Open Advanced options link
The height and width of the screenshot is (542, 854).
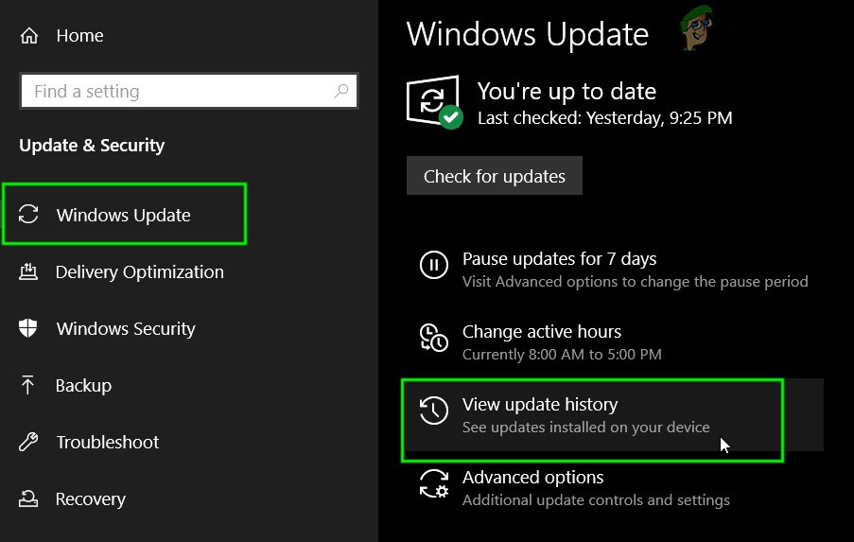click(x=533, y=478)
